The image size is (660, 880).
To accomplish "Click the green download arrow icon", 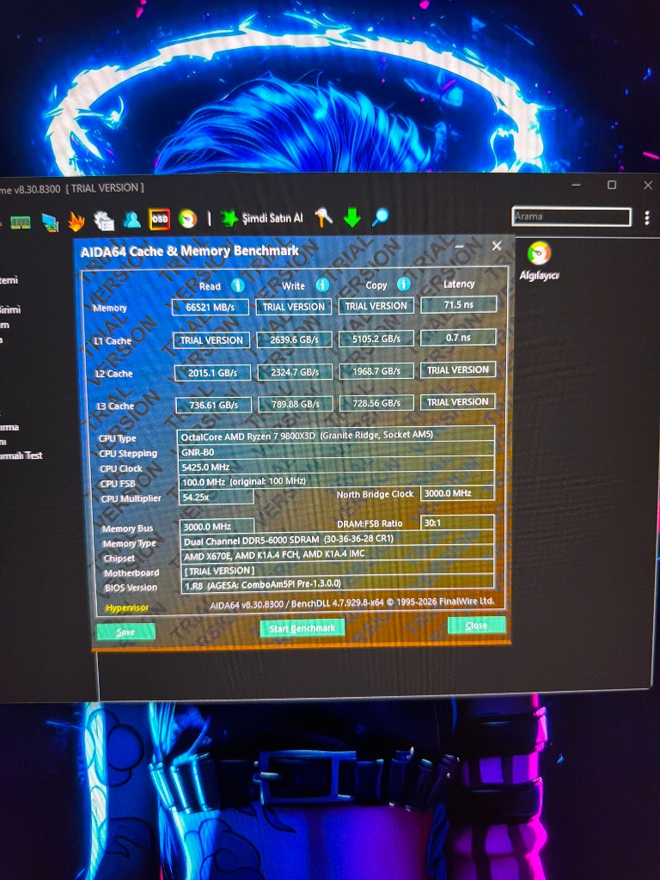I will (351, 217).
